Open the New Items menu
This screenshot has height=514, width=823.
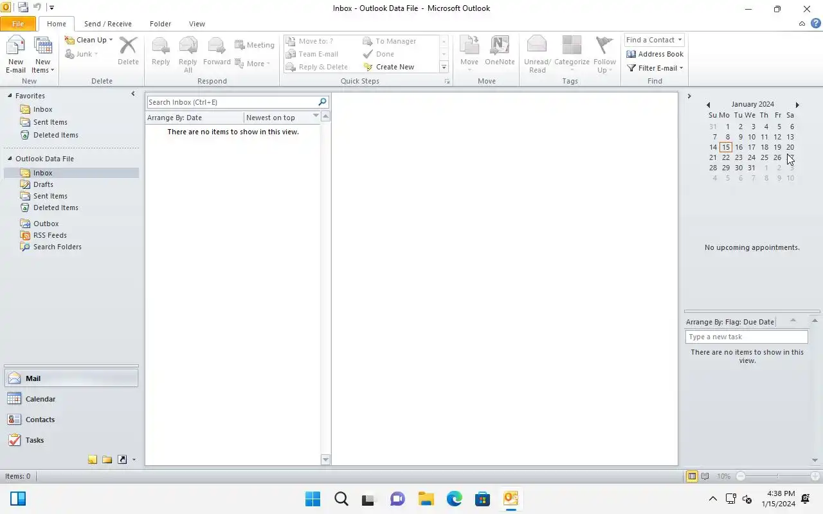coord(42,55)
